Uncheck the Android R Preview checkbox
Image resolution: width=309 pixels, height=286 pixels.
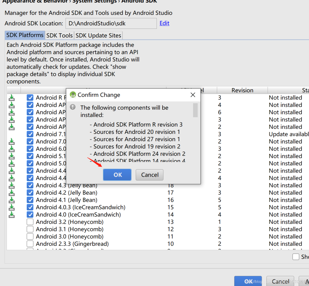(30, 98)
